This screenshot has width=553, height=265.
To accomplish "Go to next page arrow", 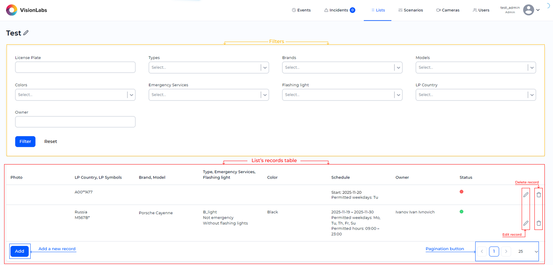I will point(506,251).
